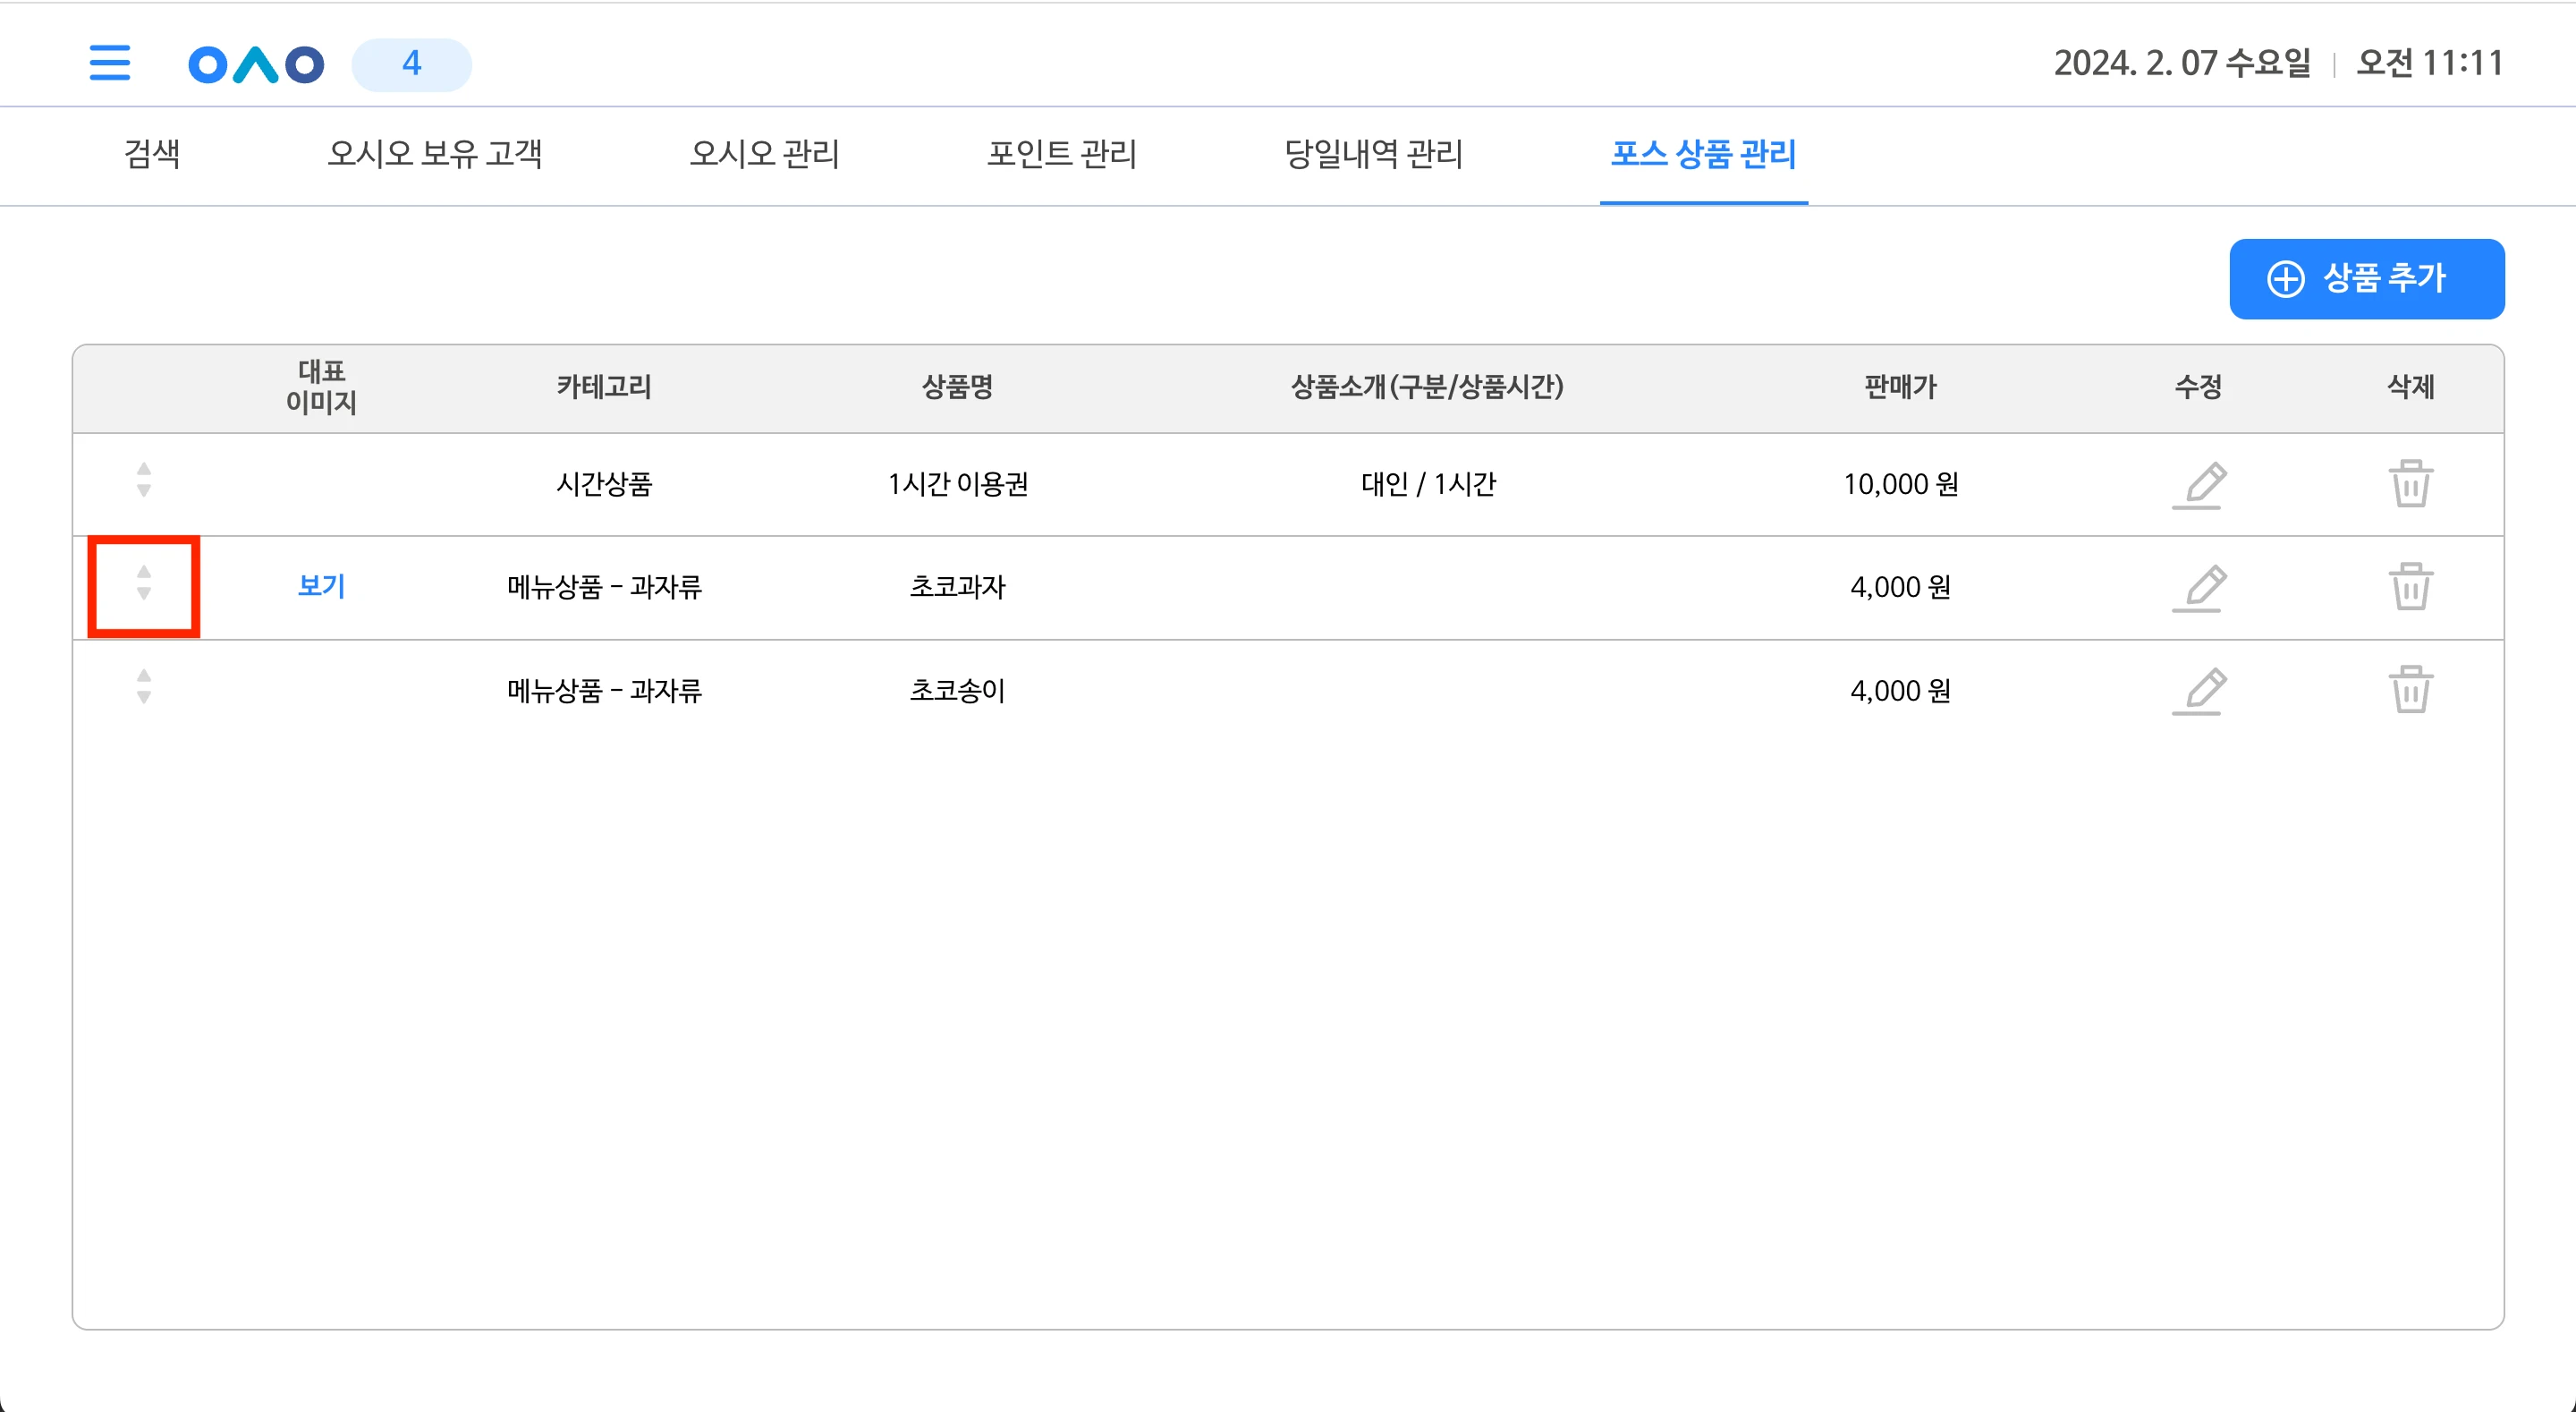Click reorder arrows for 초코과자 row
The width and height of the screenshot is (2576, 1412).
click(144, 583)
